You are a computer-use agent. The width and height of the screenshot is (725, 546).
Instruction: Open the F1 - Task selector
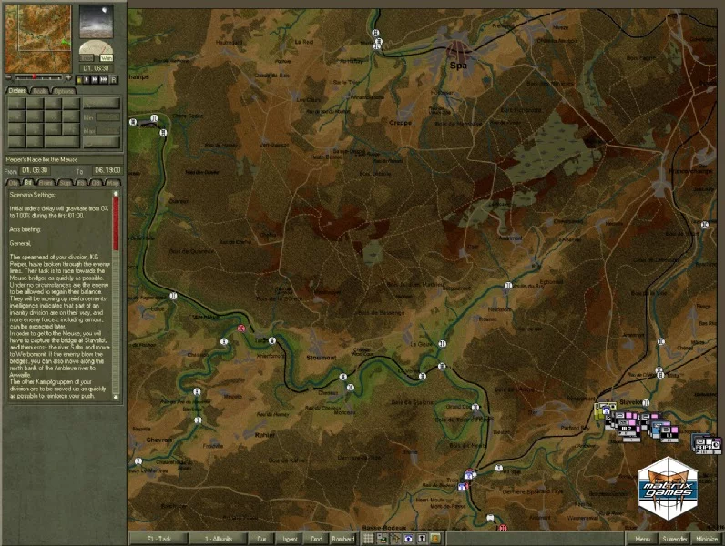coord(158,539)
